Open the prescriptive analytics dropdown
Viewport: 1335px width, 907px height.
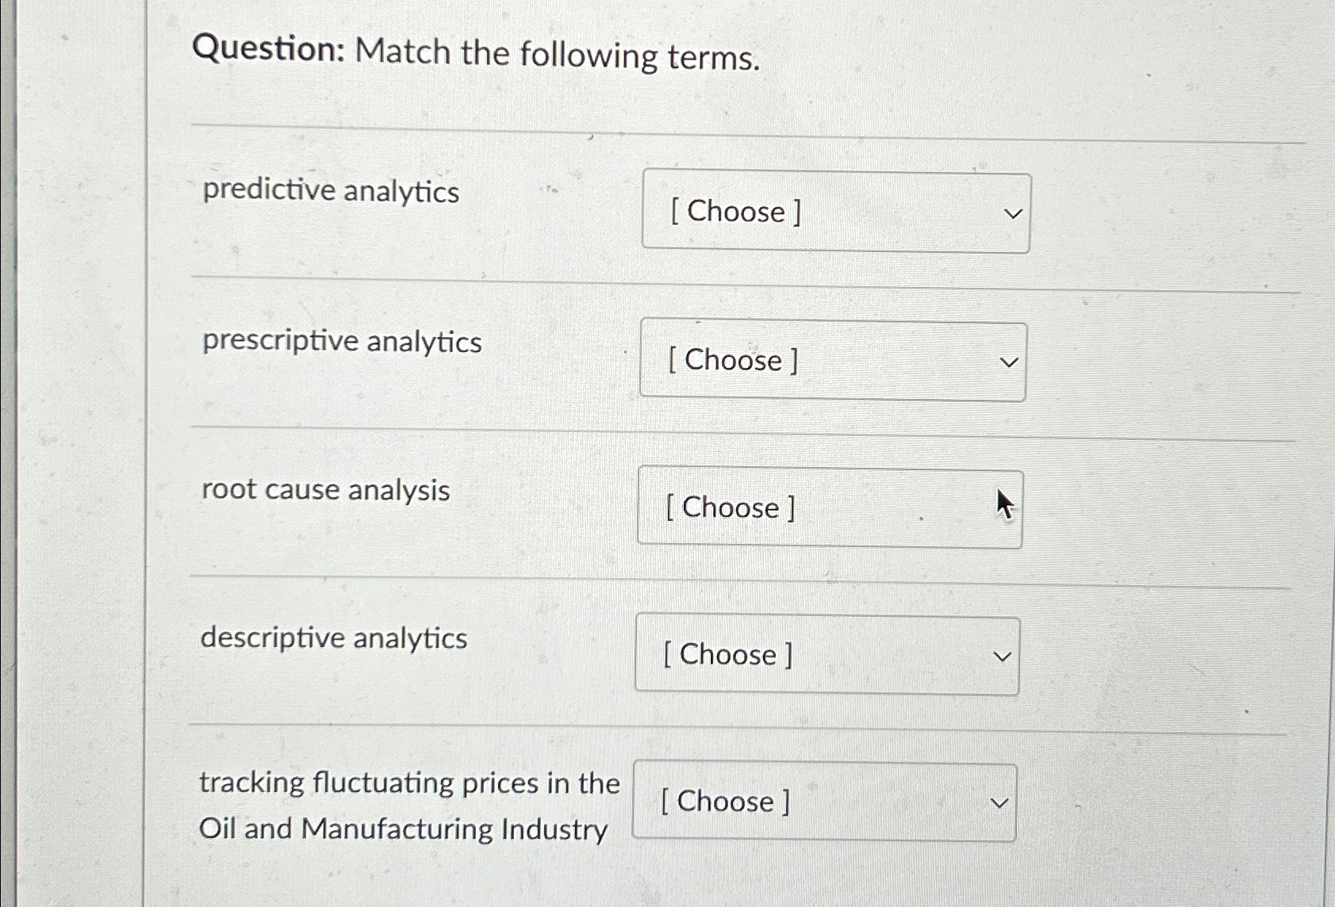coord(832,362)
